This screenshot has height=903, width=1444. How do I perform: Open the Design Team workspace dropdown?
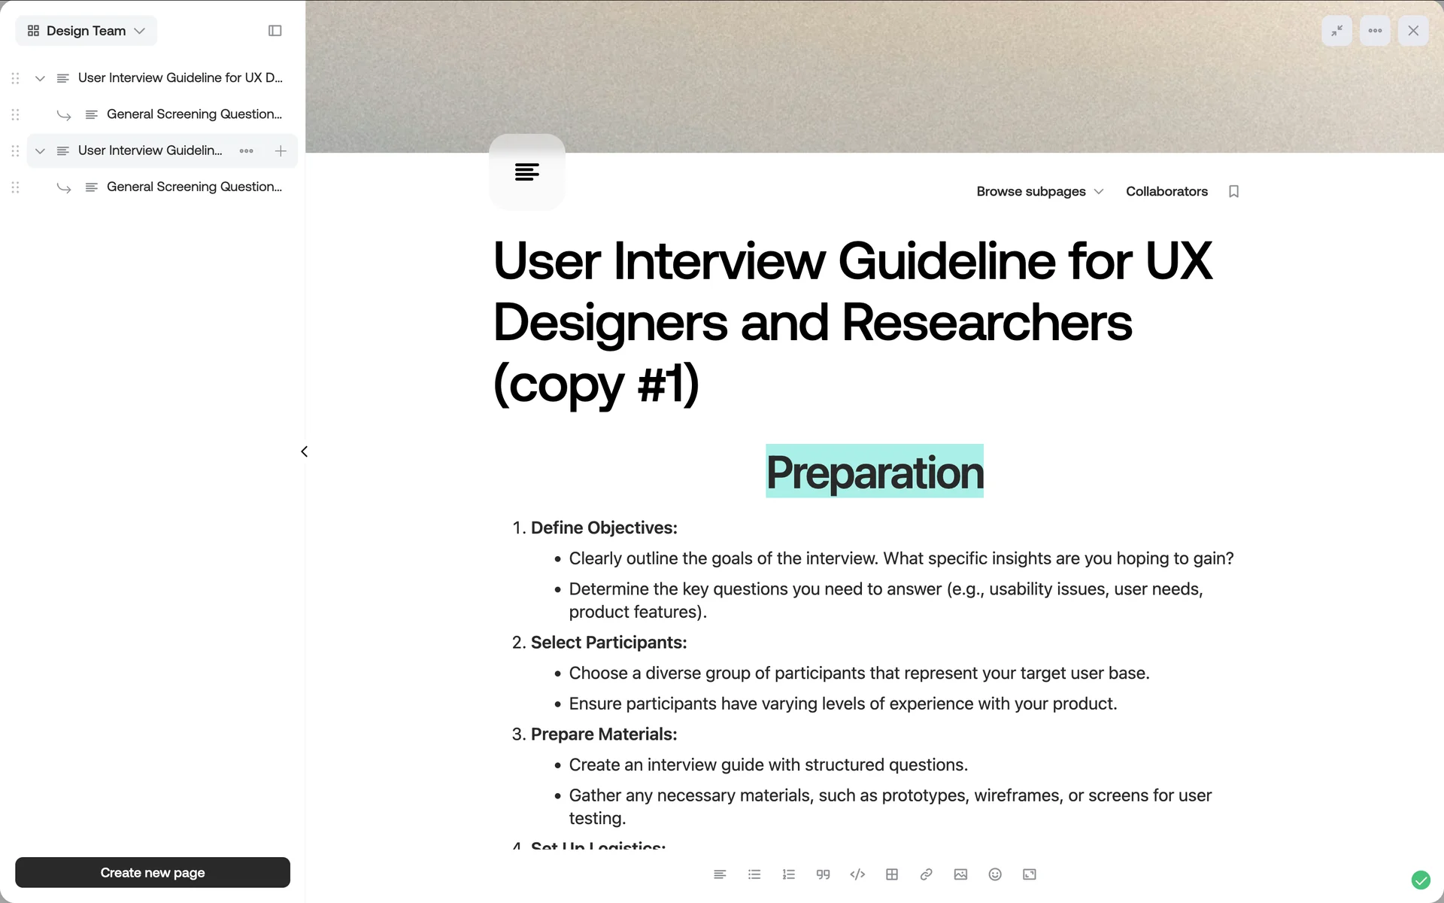click(86, 31)
